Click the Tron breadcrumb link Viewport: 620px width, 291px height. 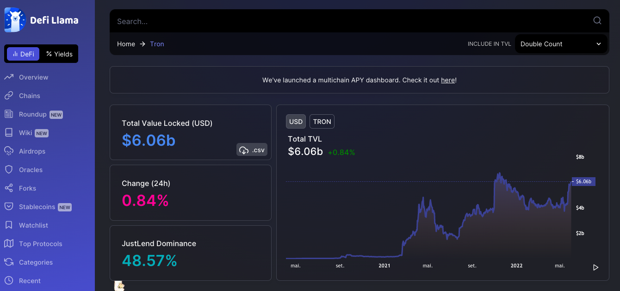tap(157, 44)
